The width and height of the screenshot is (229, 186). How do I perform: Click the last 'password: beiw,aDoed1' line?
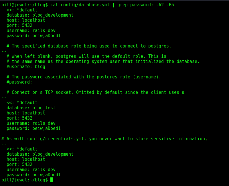33,175
